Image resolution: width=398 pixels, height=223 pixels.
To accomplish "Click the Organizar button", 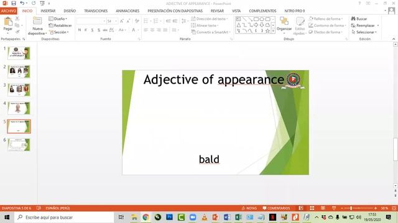I will click(284, 24).
